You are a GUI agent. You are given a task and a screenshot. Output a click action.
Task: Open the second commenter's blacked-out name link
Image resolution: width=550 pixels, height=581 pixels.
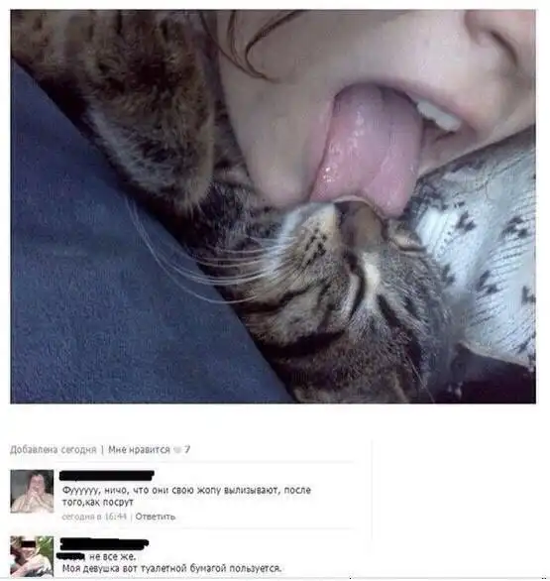pyautogui.click(x=104, y=544)
